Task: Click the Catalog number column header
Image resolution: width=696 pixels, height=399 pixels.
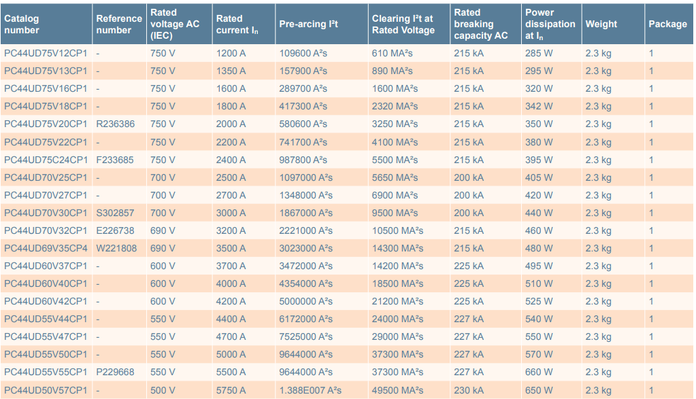Action: [22, 24]
